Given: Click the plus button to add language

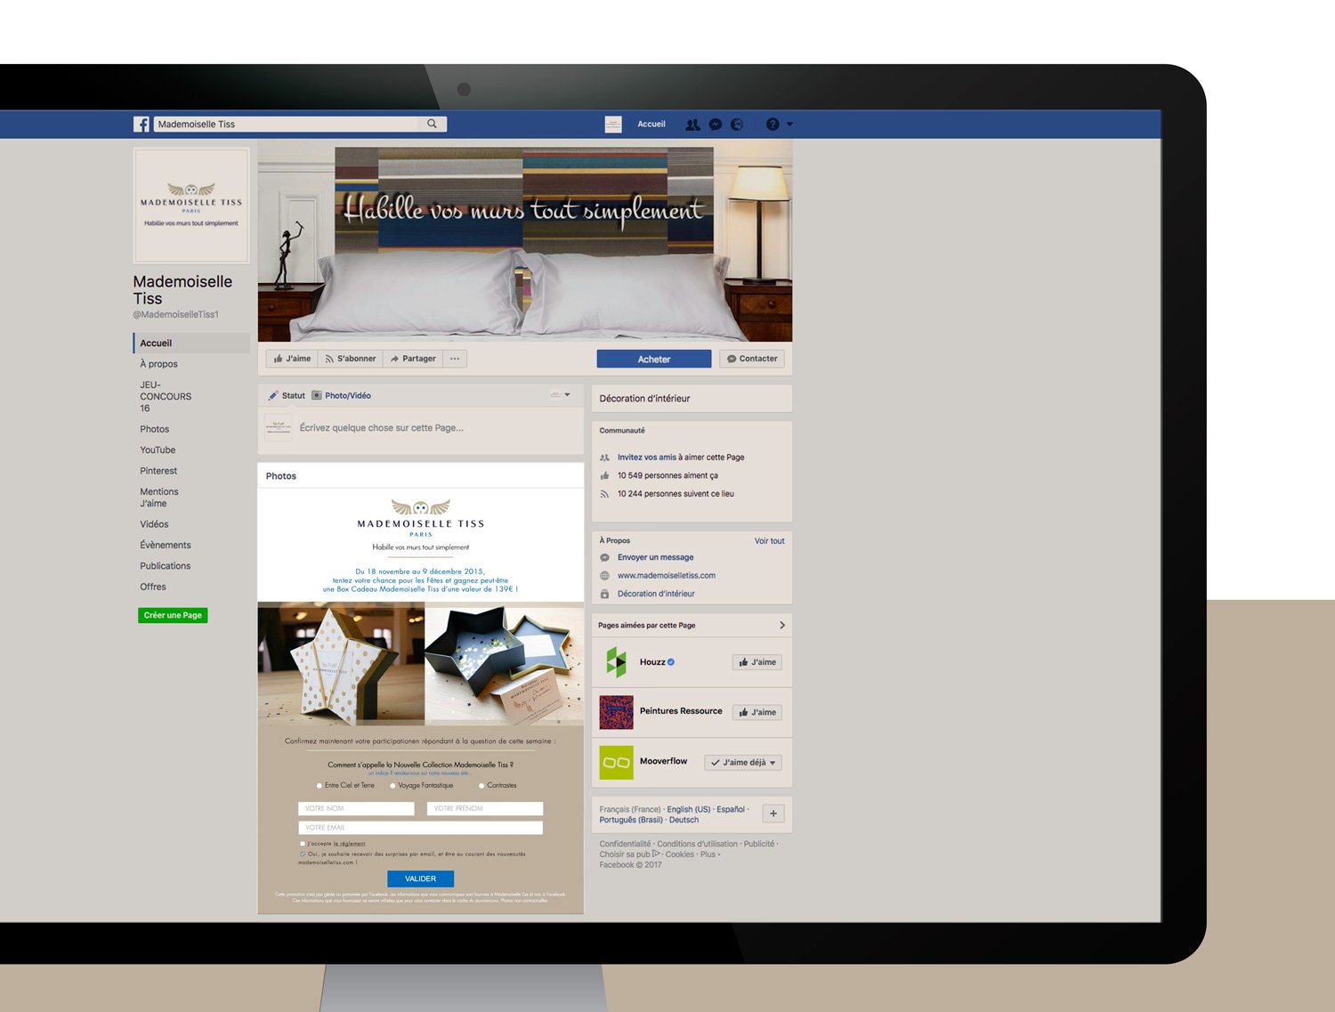Looking at the screenshot, I should pyautogui.click(x=773, y=814).
